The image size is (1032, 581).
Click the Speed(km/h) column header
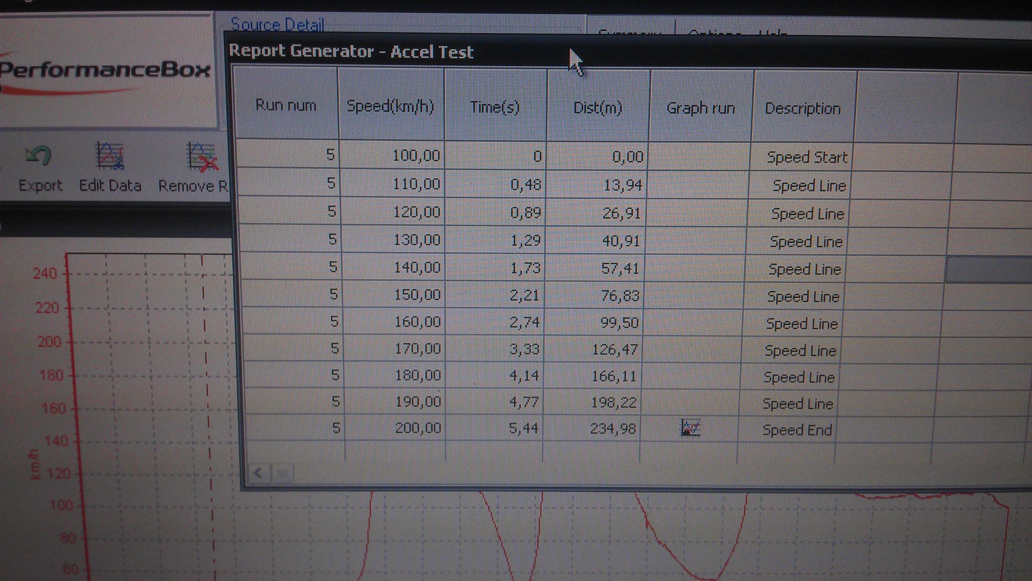pos(390,106)
